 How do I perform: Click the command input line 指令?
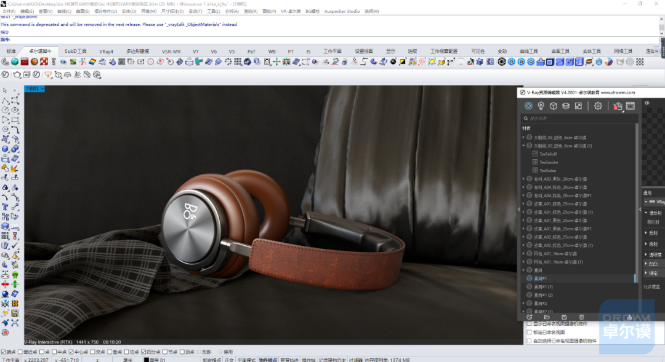pos(331,40)
